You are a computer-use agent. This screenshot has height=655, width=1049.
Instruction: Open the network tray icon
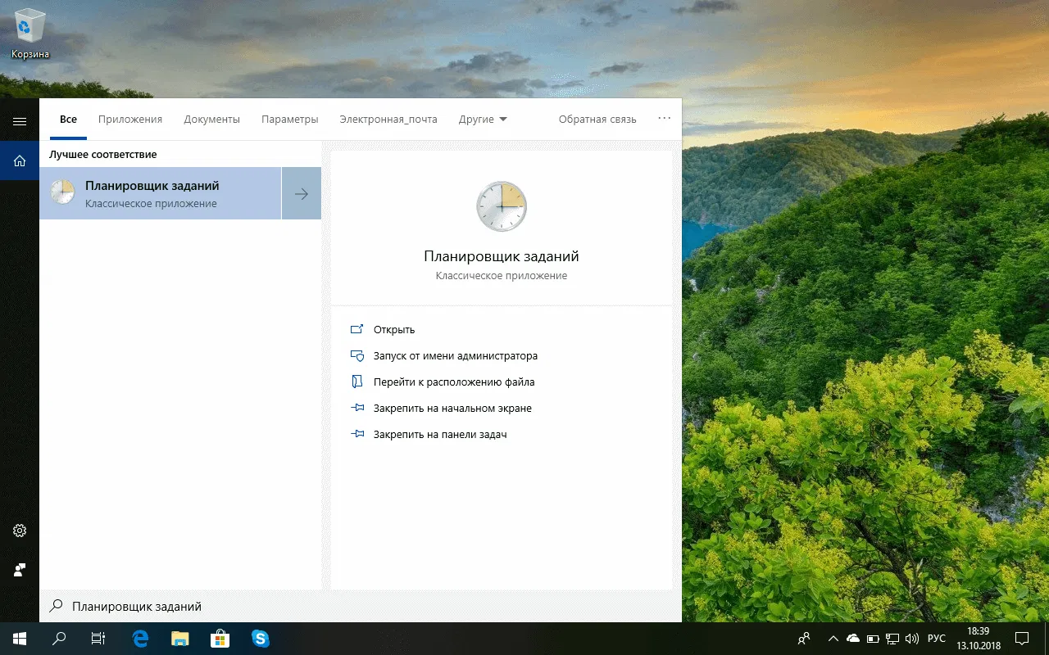click(x=892, y=639)
